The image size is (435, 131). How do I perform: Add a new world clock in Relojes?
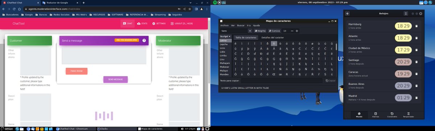click(x=347, y=14)
